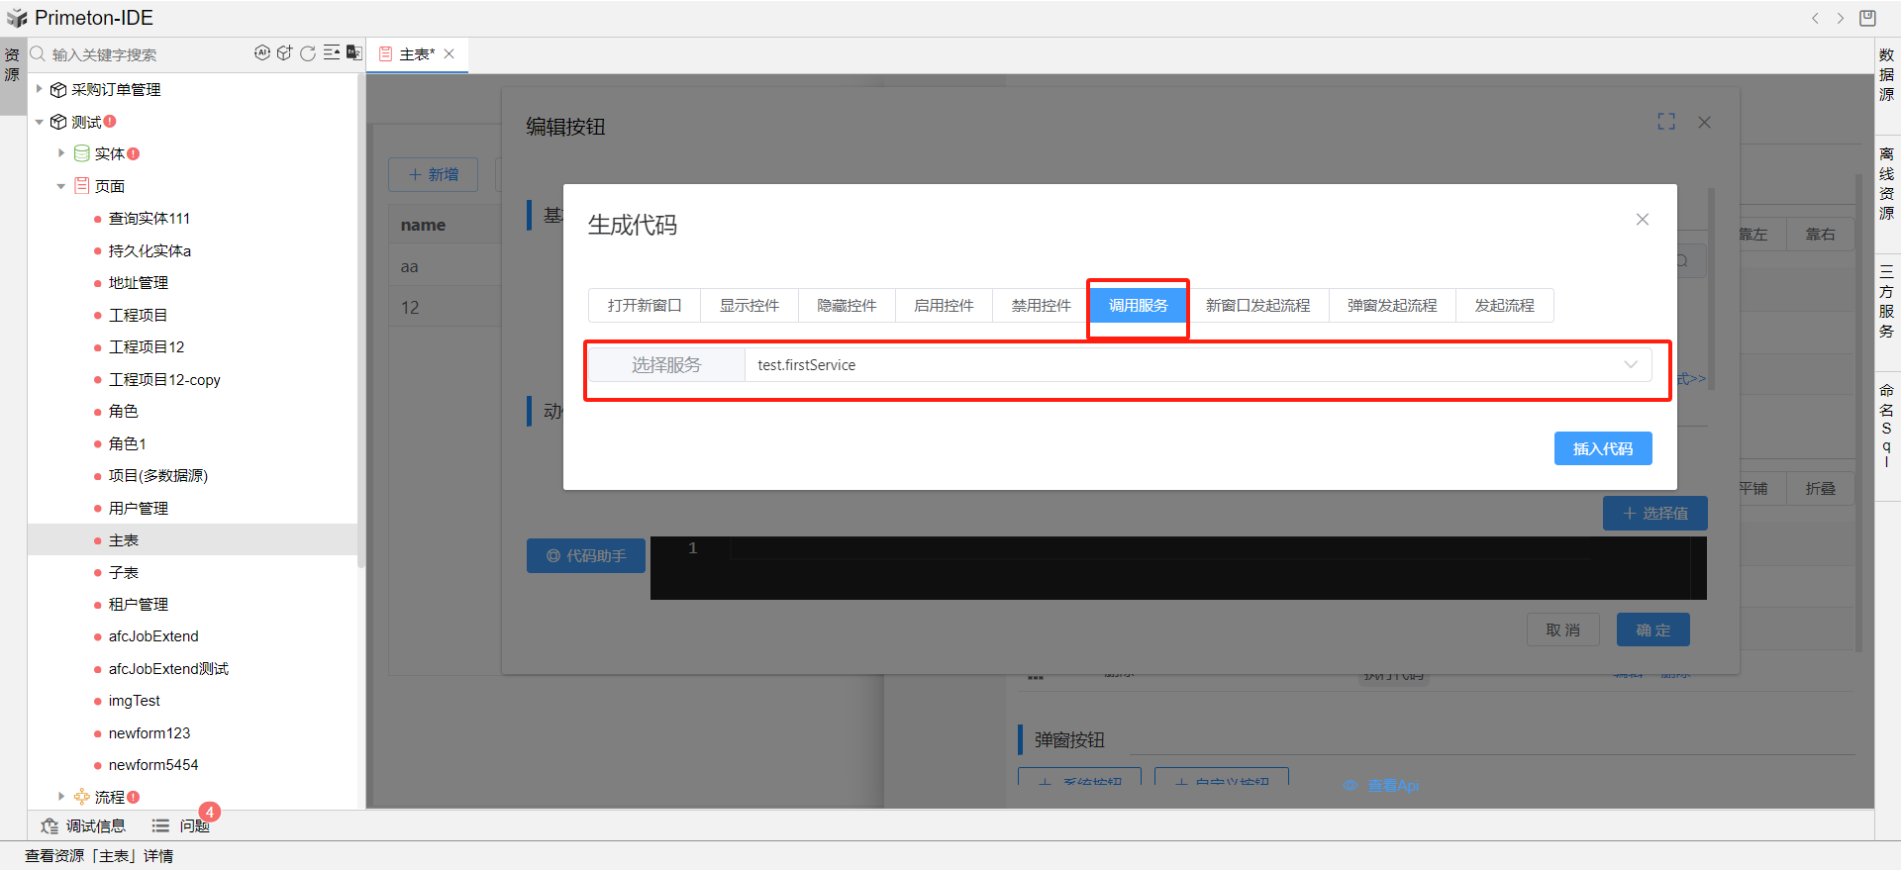Click the AI assistant icon in resource toolbar
1901x871 pixels.
point(261,53)
